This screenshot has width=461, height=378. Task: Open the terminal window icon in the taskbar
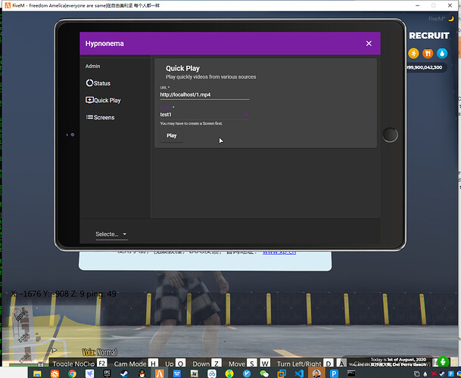click(351, 373)
